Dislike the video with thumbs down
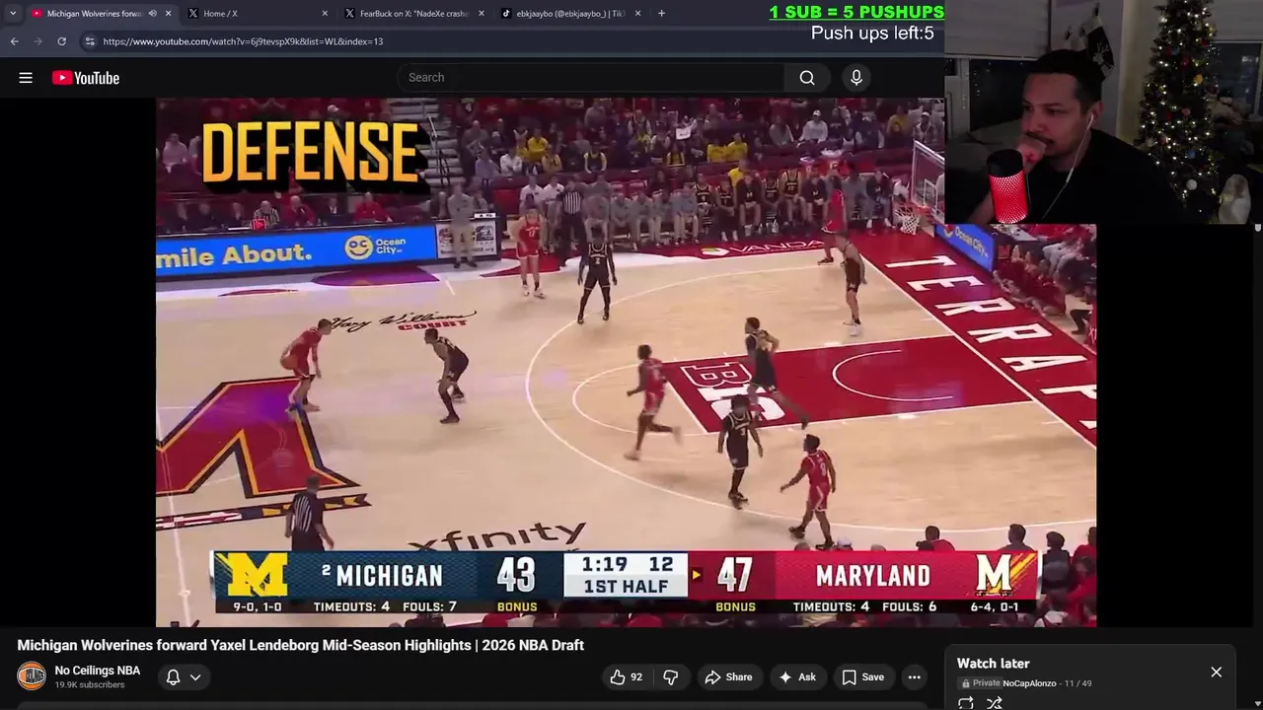 [x=671, y=676]
